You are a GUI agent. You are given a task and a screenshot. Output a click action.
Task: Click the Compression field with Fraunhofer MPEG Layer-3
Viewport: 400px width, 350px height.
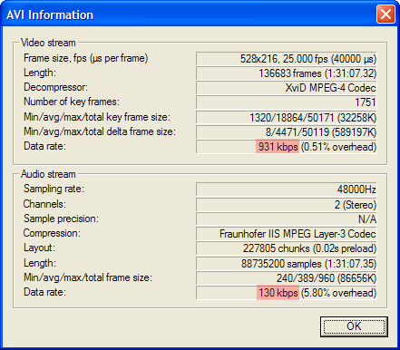(286, 234)
